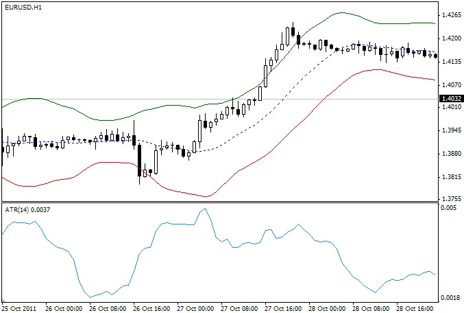Click the 1.3755 price axis label
This screenshot has height=313, width=464.
pyautogui.click(x=451, y=200)
